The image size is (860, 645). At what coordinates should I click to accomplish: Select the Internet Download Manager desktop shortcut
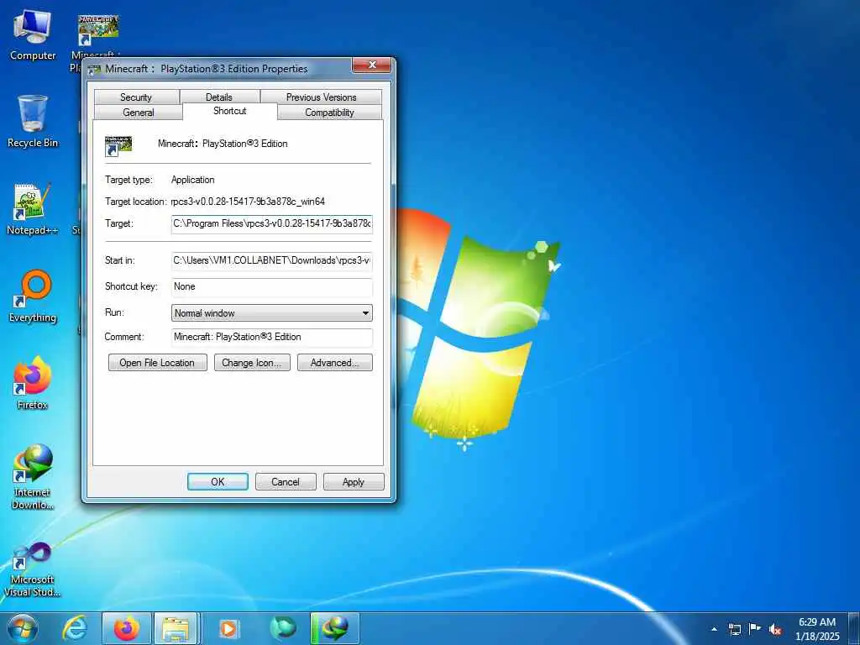click(x=33, y=477)
